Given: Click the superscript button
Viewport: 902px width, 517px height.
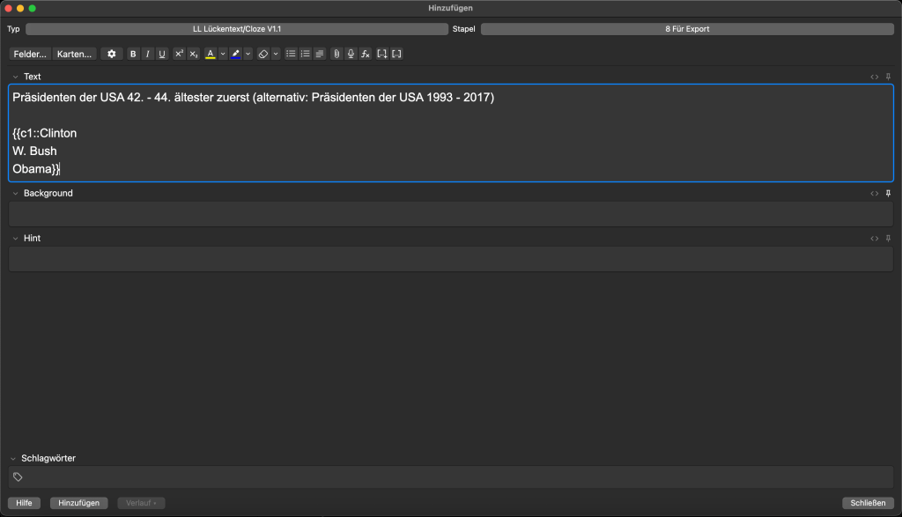Looking at the screenshot, I should [179, 54].
